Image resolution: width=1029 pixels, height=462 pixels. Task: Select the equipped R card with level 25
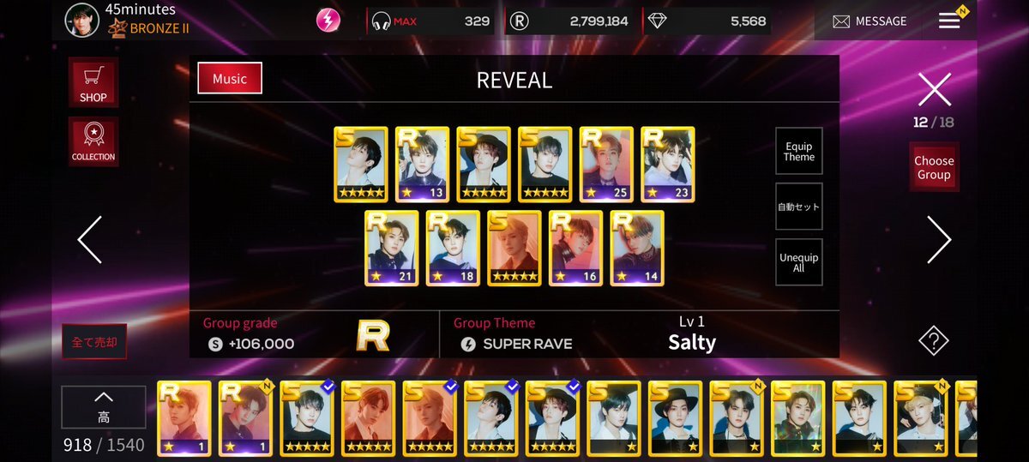(x=606, y=165)
